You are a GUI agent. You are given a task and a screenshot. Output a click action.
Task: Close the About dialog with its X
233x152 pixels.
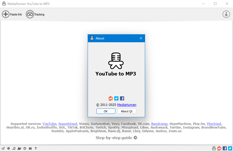pos(141,38)
